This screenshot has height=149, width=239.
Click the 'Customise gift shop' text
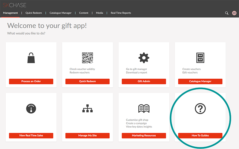[137, 120]
